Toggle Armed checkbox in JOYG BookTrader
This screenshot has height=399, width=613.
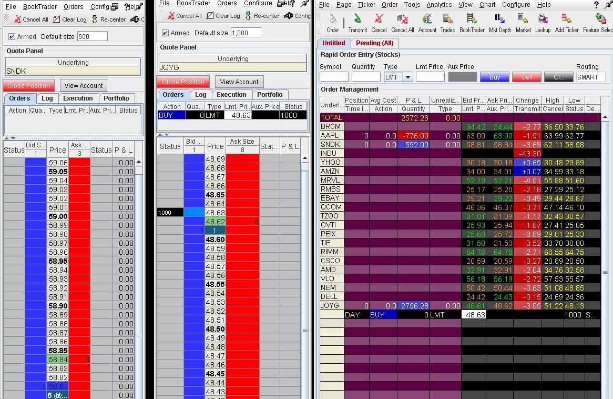coord(166,33)
